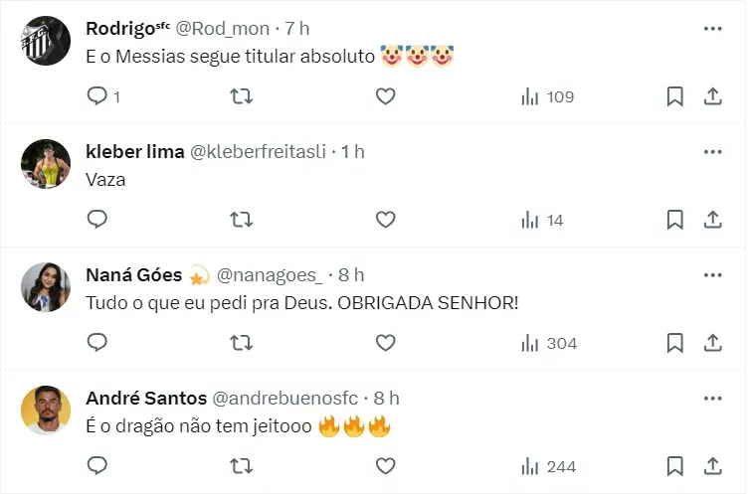The image size is (751, 494).
Task: Repost kleber lima's "Vaza" tweet
Action: pyautogui.click(x=241, y=220)
